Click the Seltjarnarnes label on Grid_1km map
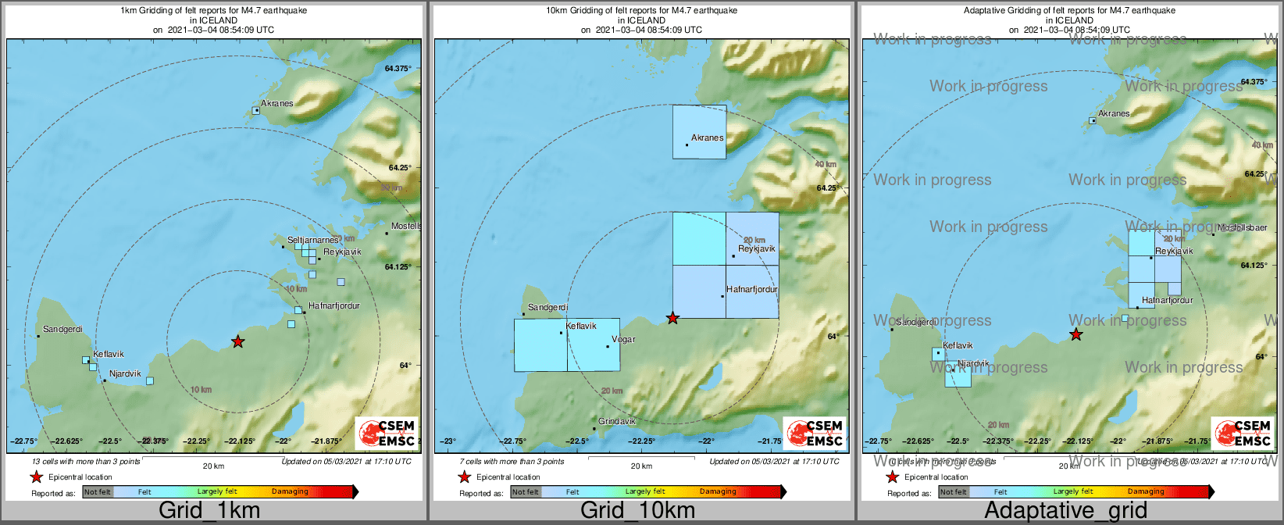The width and height of the screenshot is (1284, 525). pos(313,240)
